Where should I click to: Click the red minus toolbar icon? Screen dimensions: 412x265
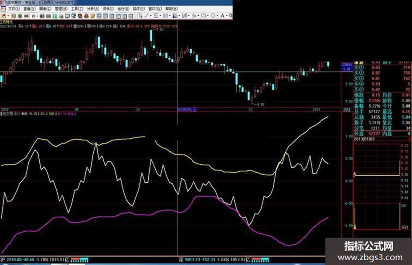pyautogui.click(x=26, y=16)
